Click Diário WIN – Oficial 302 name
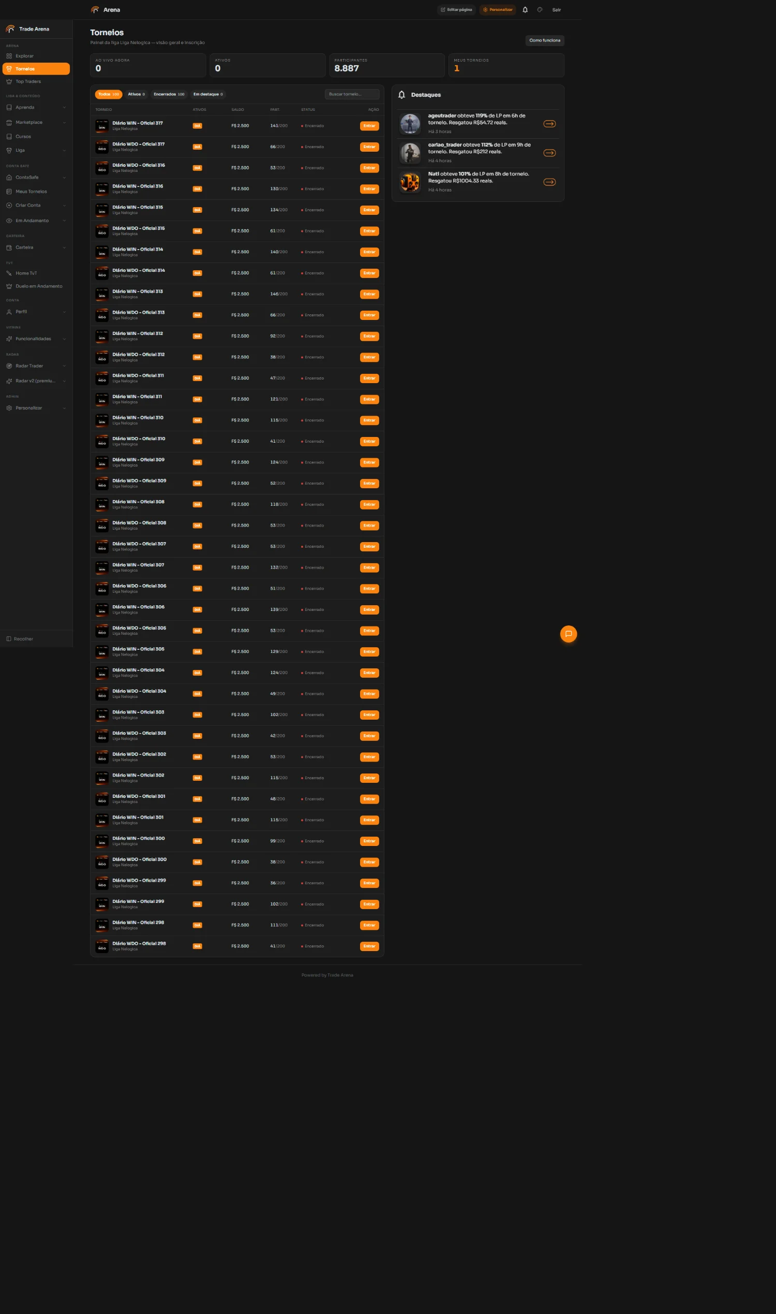The height and width of the screenshot is (1314, 776). (139, 775)
